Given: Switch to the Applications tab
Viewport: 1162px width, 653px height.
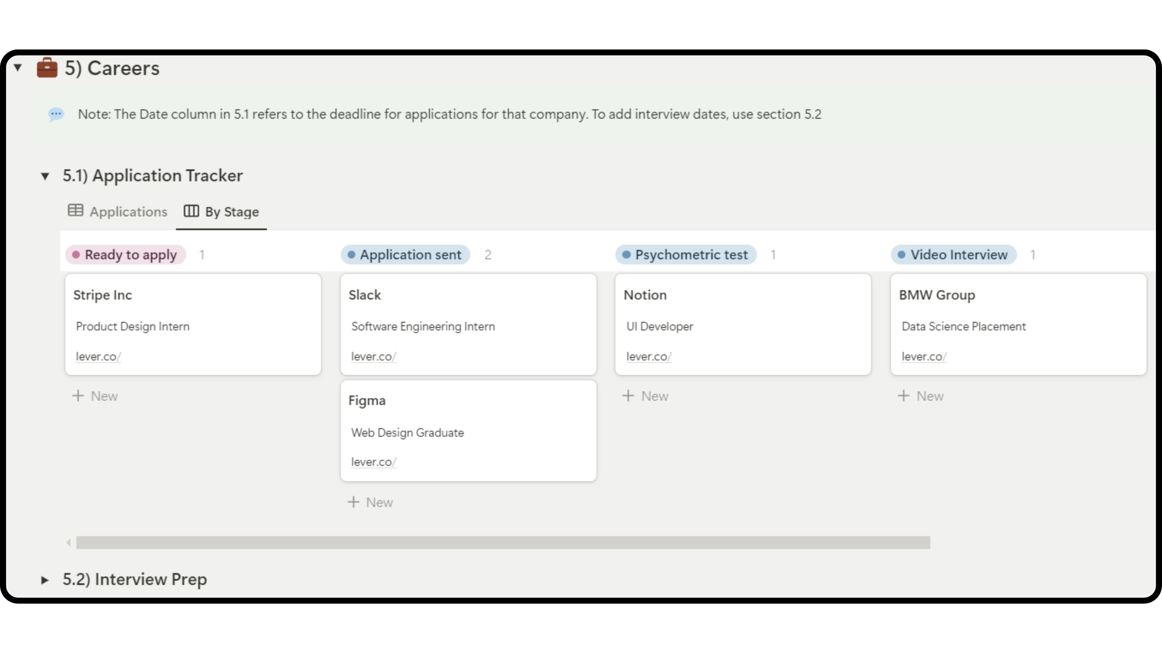Looking at the screenshot, I should point(128,212).
